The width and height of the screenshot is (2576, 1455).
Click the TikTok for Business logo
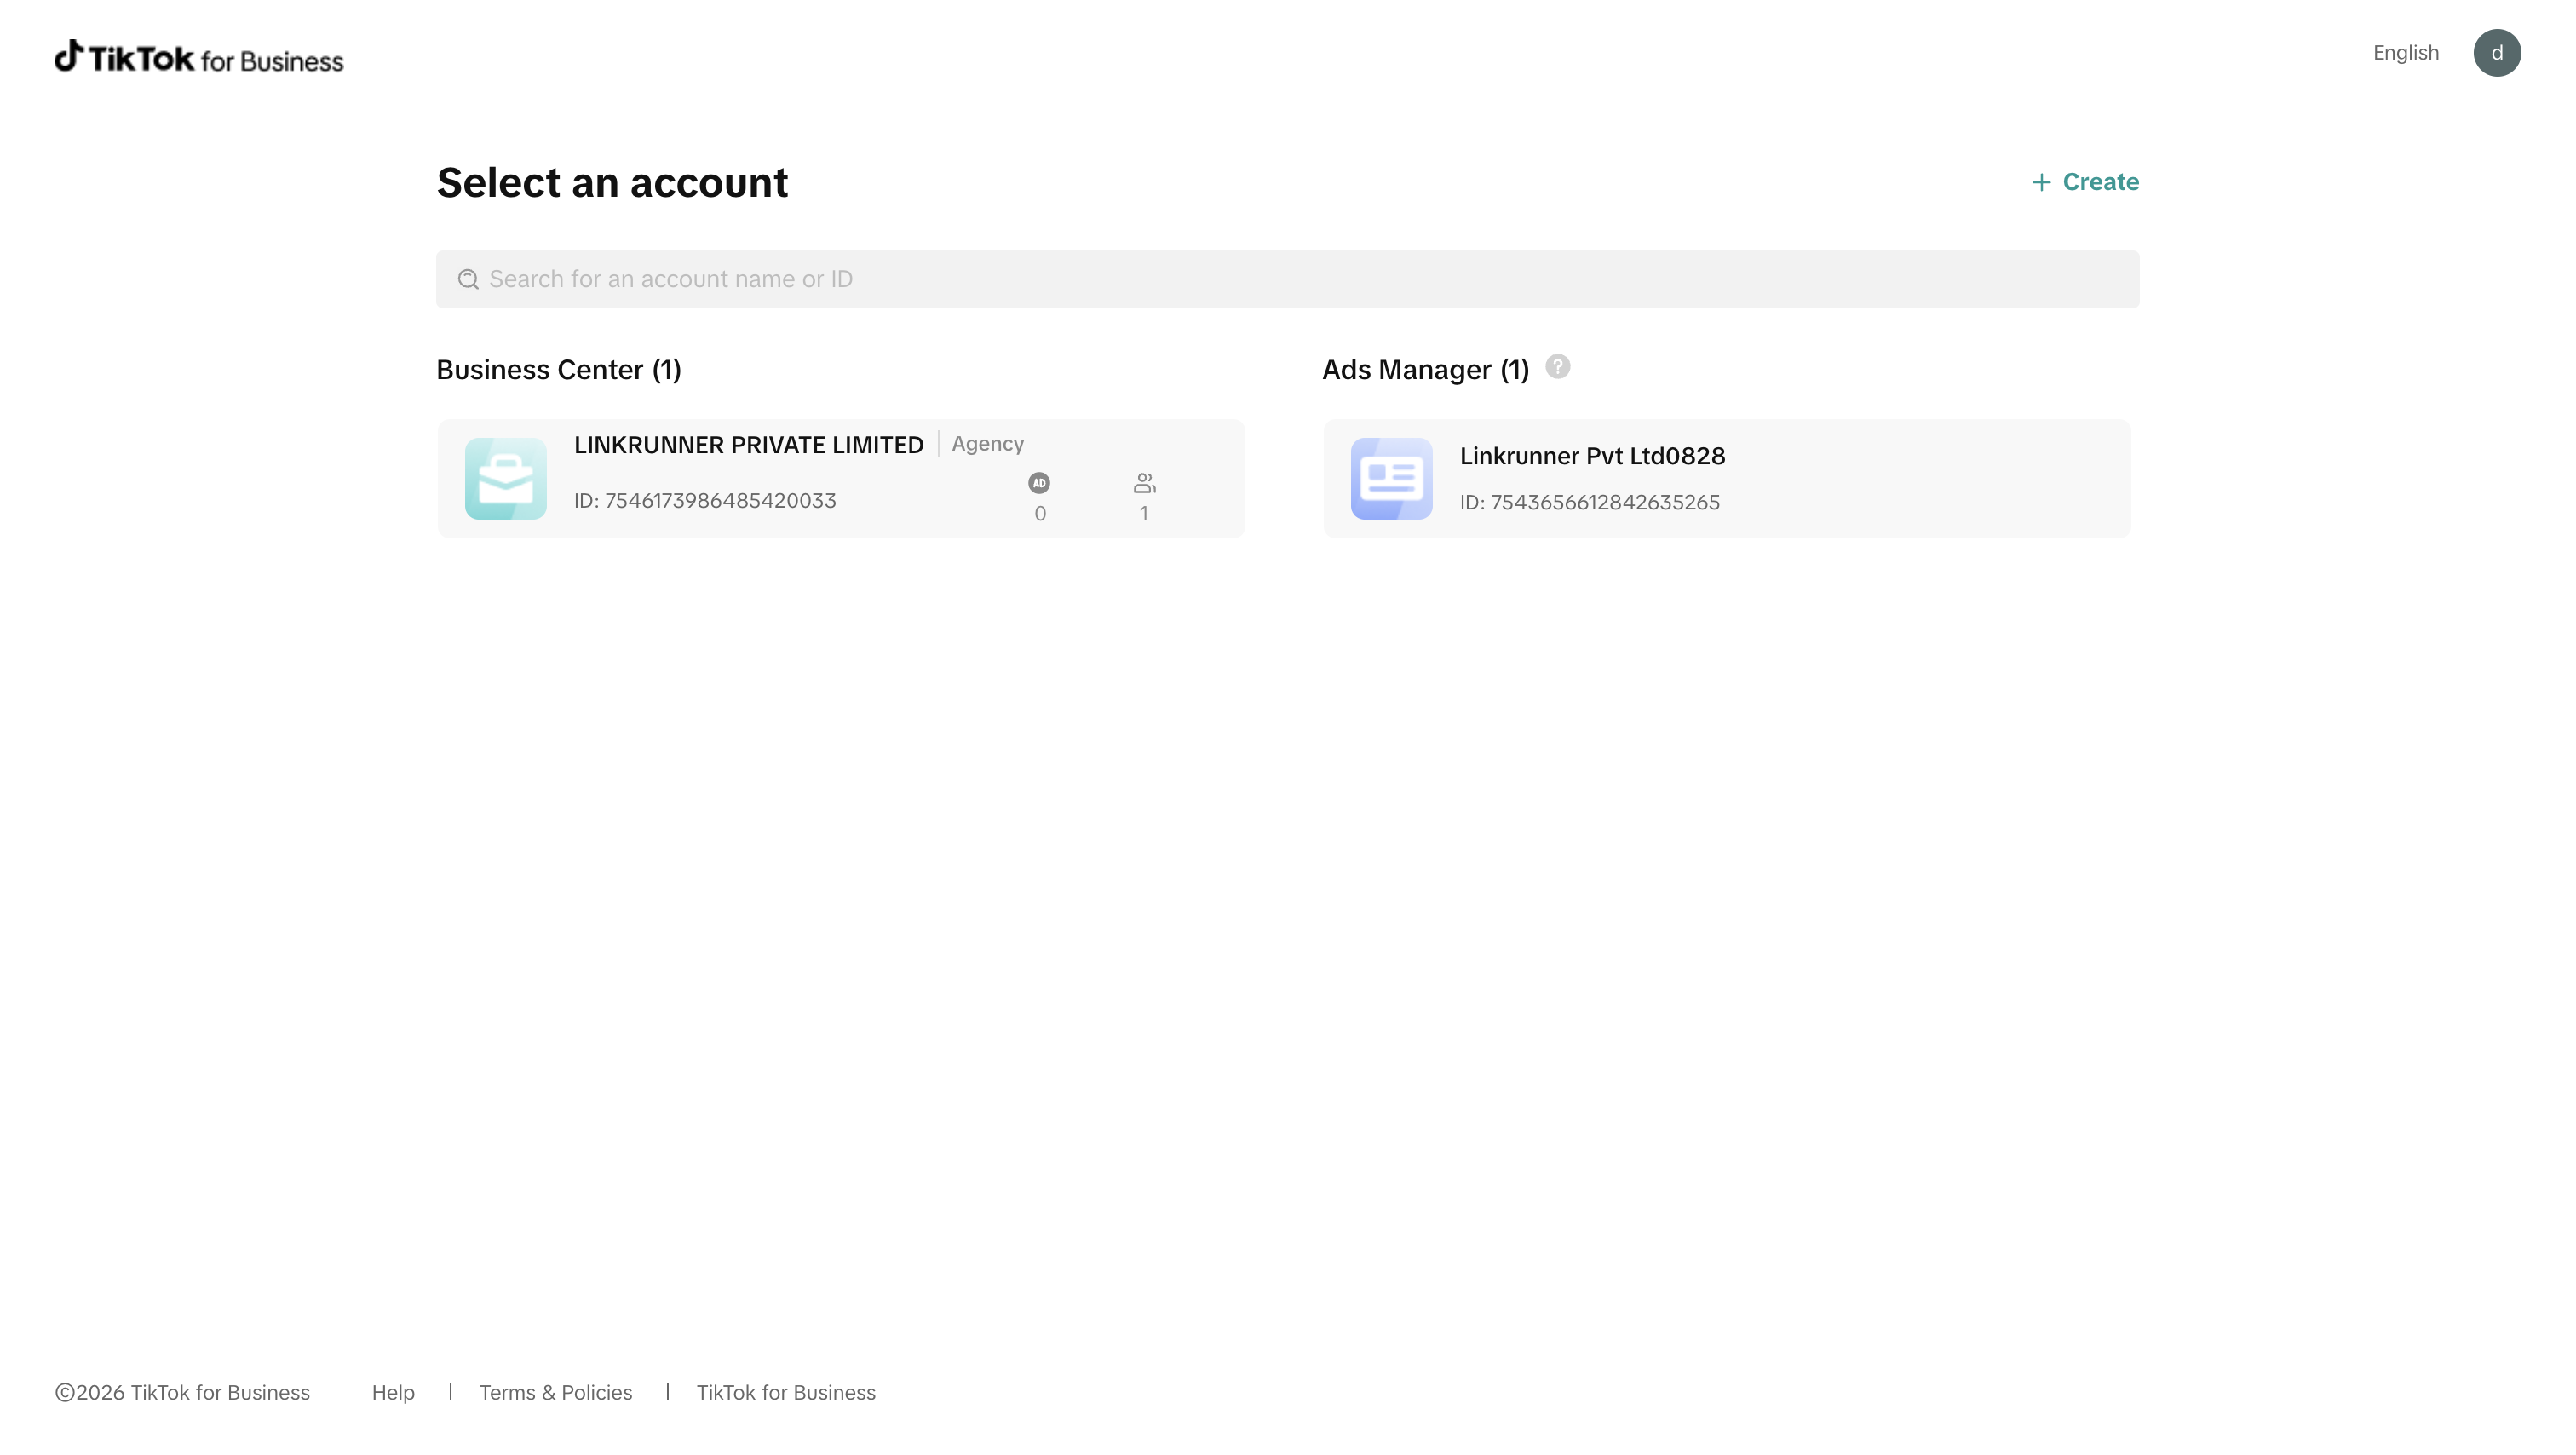coord(199,58)
